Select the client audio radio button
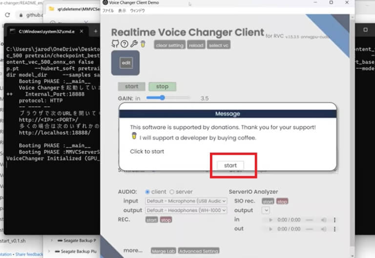Image resolution: width=375 pixels, height=258 pixels. [x=148, y=192]
